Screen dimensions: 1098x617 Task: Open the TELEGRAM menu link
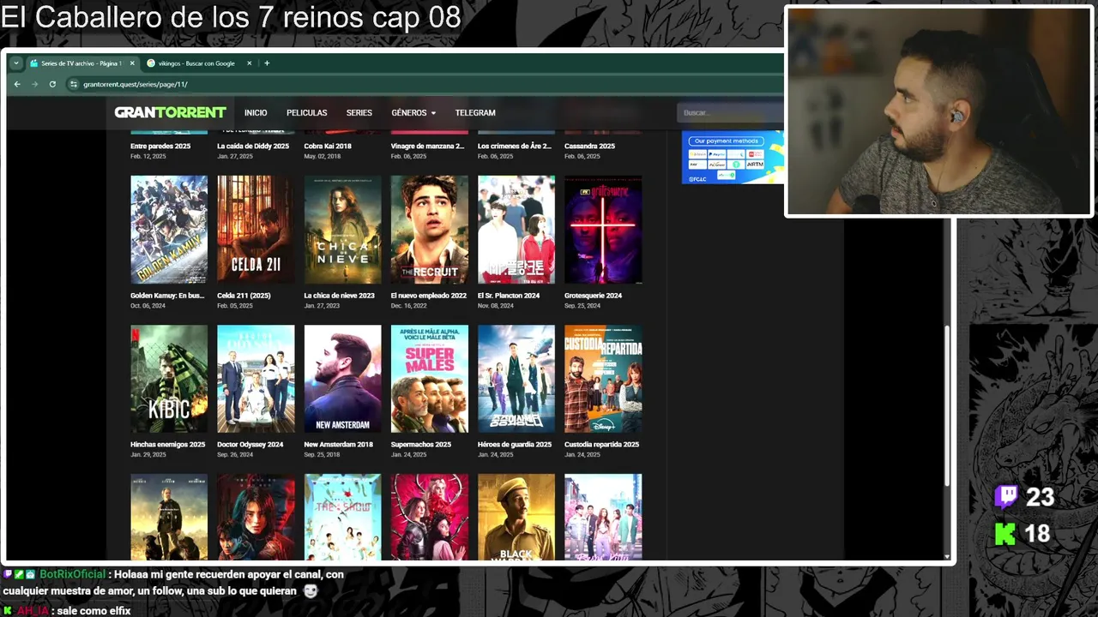[475, 113]
